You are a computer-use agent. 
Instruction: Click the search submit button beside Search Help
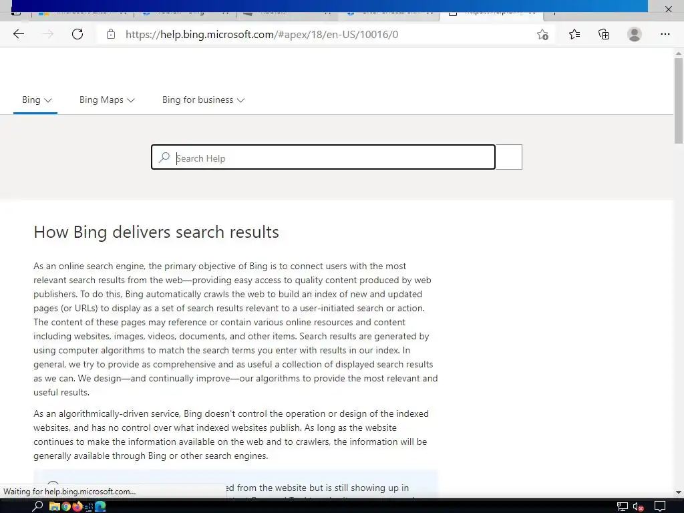pos(508,157)
